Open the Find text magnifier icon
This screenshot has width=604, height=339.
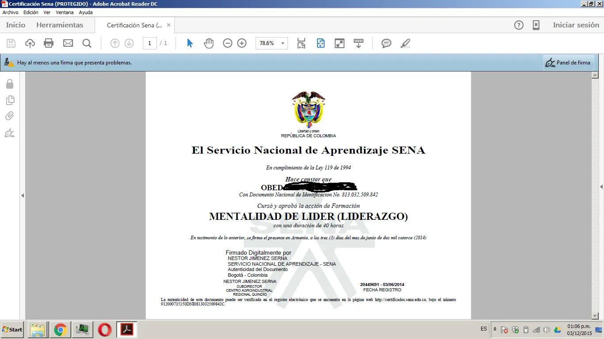click(87, 43)
